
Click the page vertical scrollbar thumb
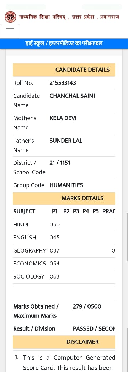point(127,237)
